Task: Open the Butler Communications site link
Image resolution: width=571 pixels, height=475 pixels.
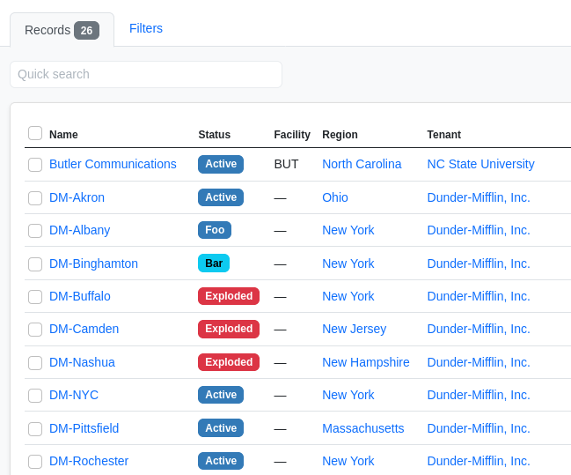Action: pyautogui.click(x=113, y=164)
